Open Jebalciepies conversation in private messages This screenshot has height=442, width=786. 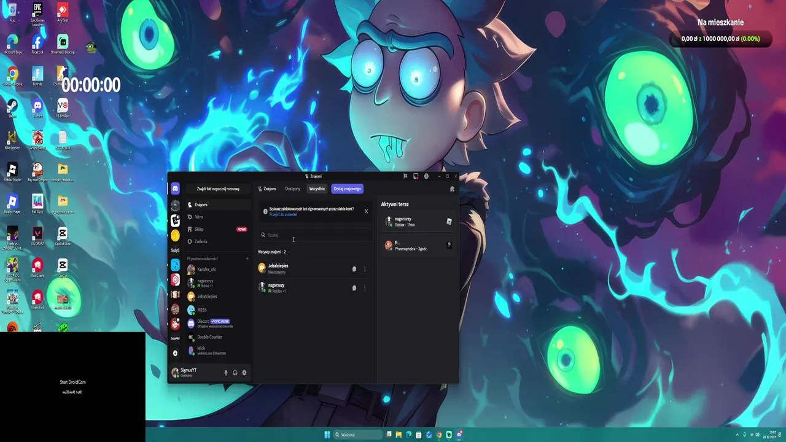pos(218,297)
